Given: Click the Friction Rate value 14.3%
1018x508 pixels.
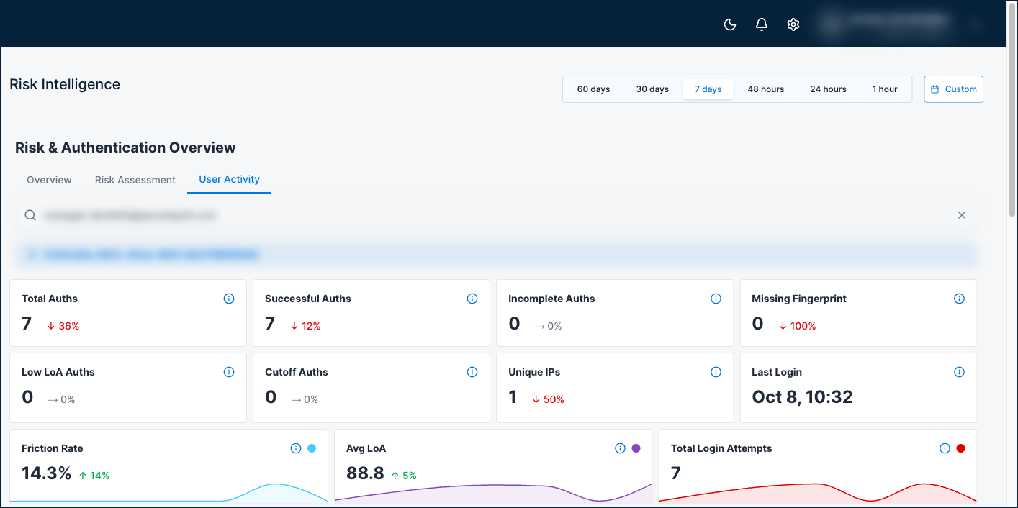Looking at the screenshot, I should click(x=46, y=473).
